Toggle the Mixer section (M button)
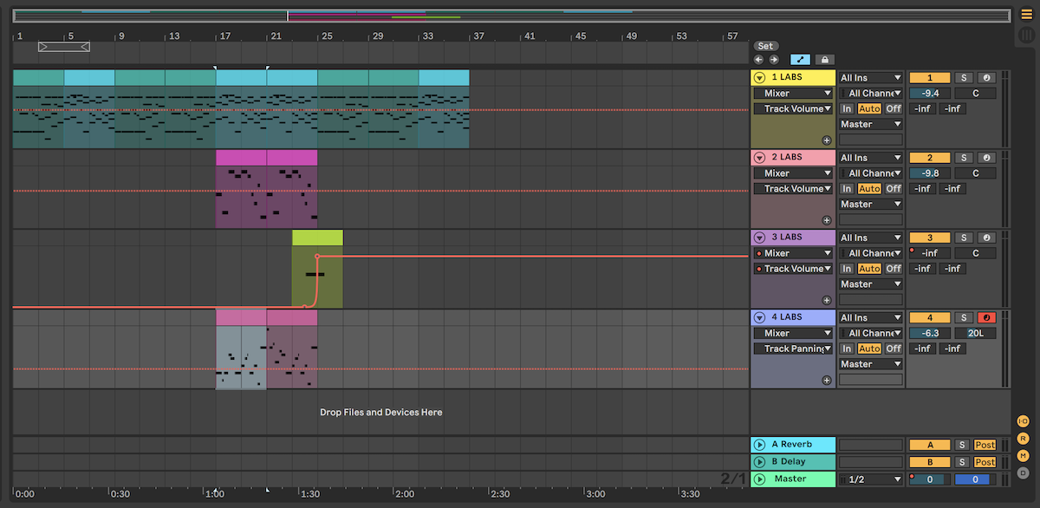The height and width of the screenshot is (508, 1040). point(1023,456)
